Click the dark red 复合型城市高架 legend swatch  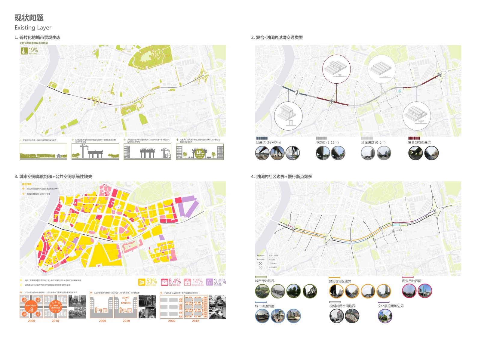point(414,138)
